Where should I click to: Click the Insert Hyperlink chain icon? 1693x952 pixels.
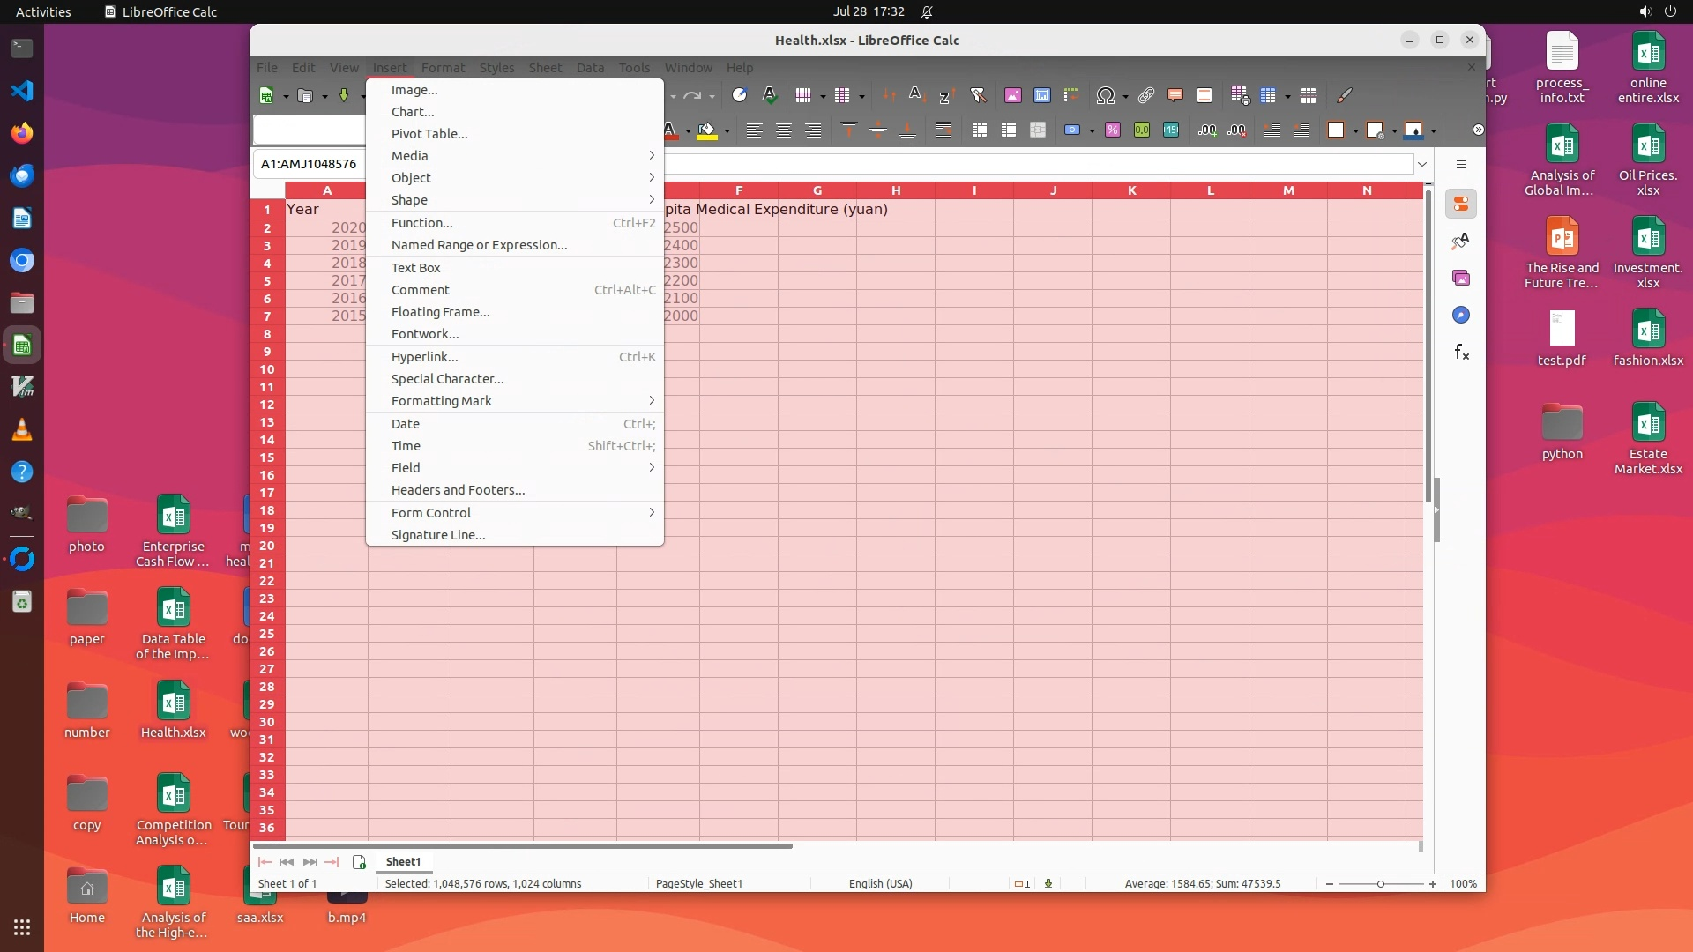pyautogui.click(x=1145, y=95)
